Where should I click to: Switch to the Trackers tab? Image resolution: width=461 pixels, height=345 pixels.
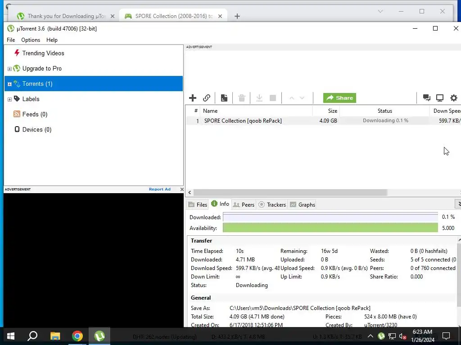coord(272,204)
